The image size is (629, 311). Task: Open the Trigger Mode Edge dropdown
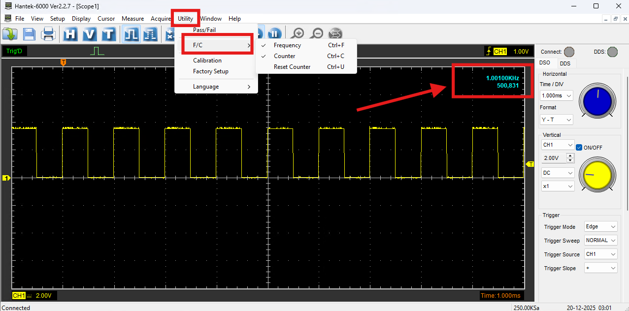pyautogui.click(x=601, y=226)
